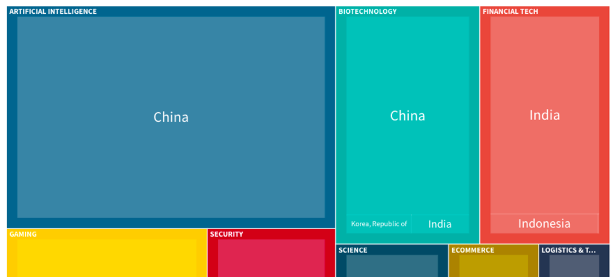Click the LOGISTICS & T... category header
Viewport: 615px width, 277px height.
(x=569, y=250)
